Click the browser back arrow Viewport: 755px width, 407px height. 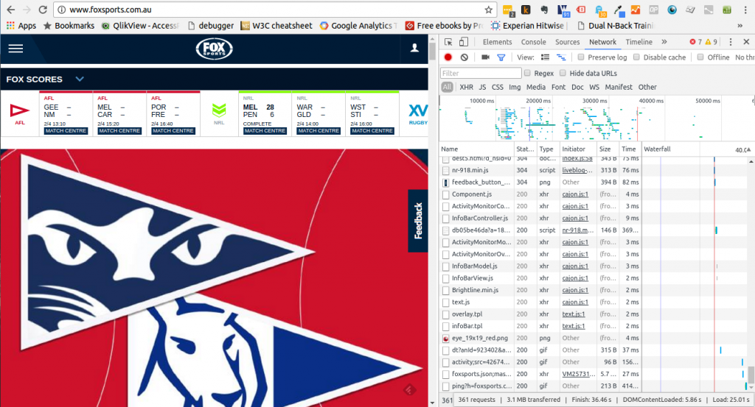pos(10,10)
